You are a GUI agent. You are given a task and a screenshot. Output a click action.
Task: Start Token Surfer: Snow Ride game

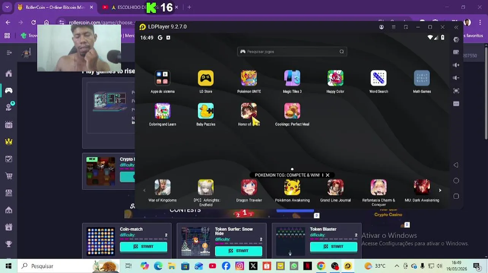(239, 251)
